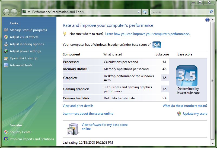
Task: Click the blue Help question mark icon
Action: [207, 20]
